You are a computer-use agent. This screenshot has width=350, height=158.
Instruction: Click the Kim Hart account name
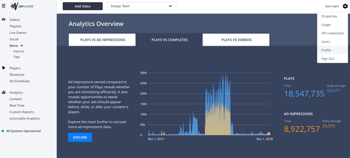click(332, 6)
